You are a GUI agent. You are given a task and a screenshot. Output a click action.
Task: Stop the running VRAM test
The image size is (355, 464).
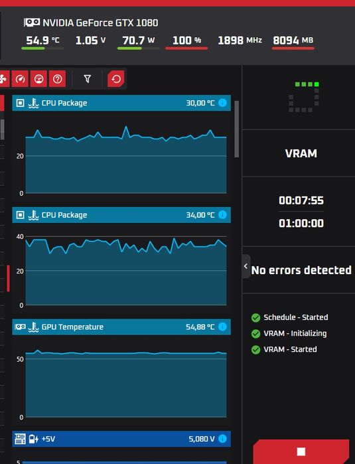click(301, 451)
